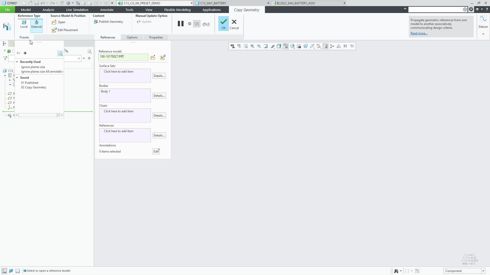Open the selection filter Component dropdown
The width and height of the screenshot is (490, 275).
click(483, 271)
